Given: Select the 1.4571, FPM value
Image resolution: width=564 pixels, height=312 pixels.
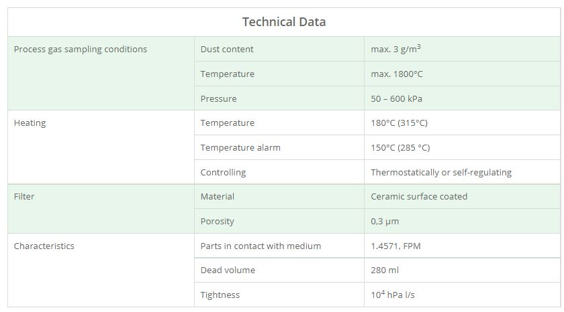Looking at the screenshot, I should click(x=395, y=246).
